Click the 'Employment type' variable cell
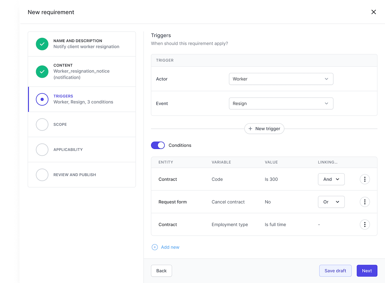Viewport: 385px width, 283px height. click(x=230, y=225)
